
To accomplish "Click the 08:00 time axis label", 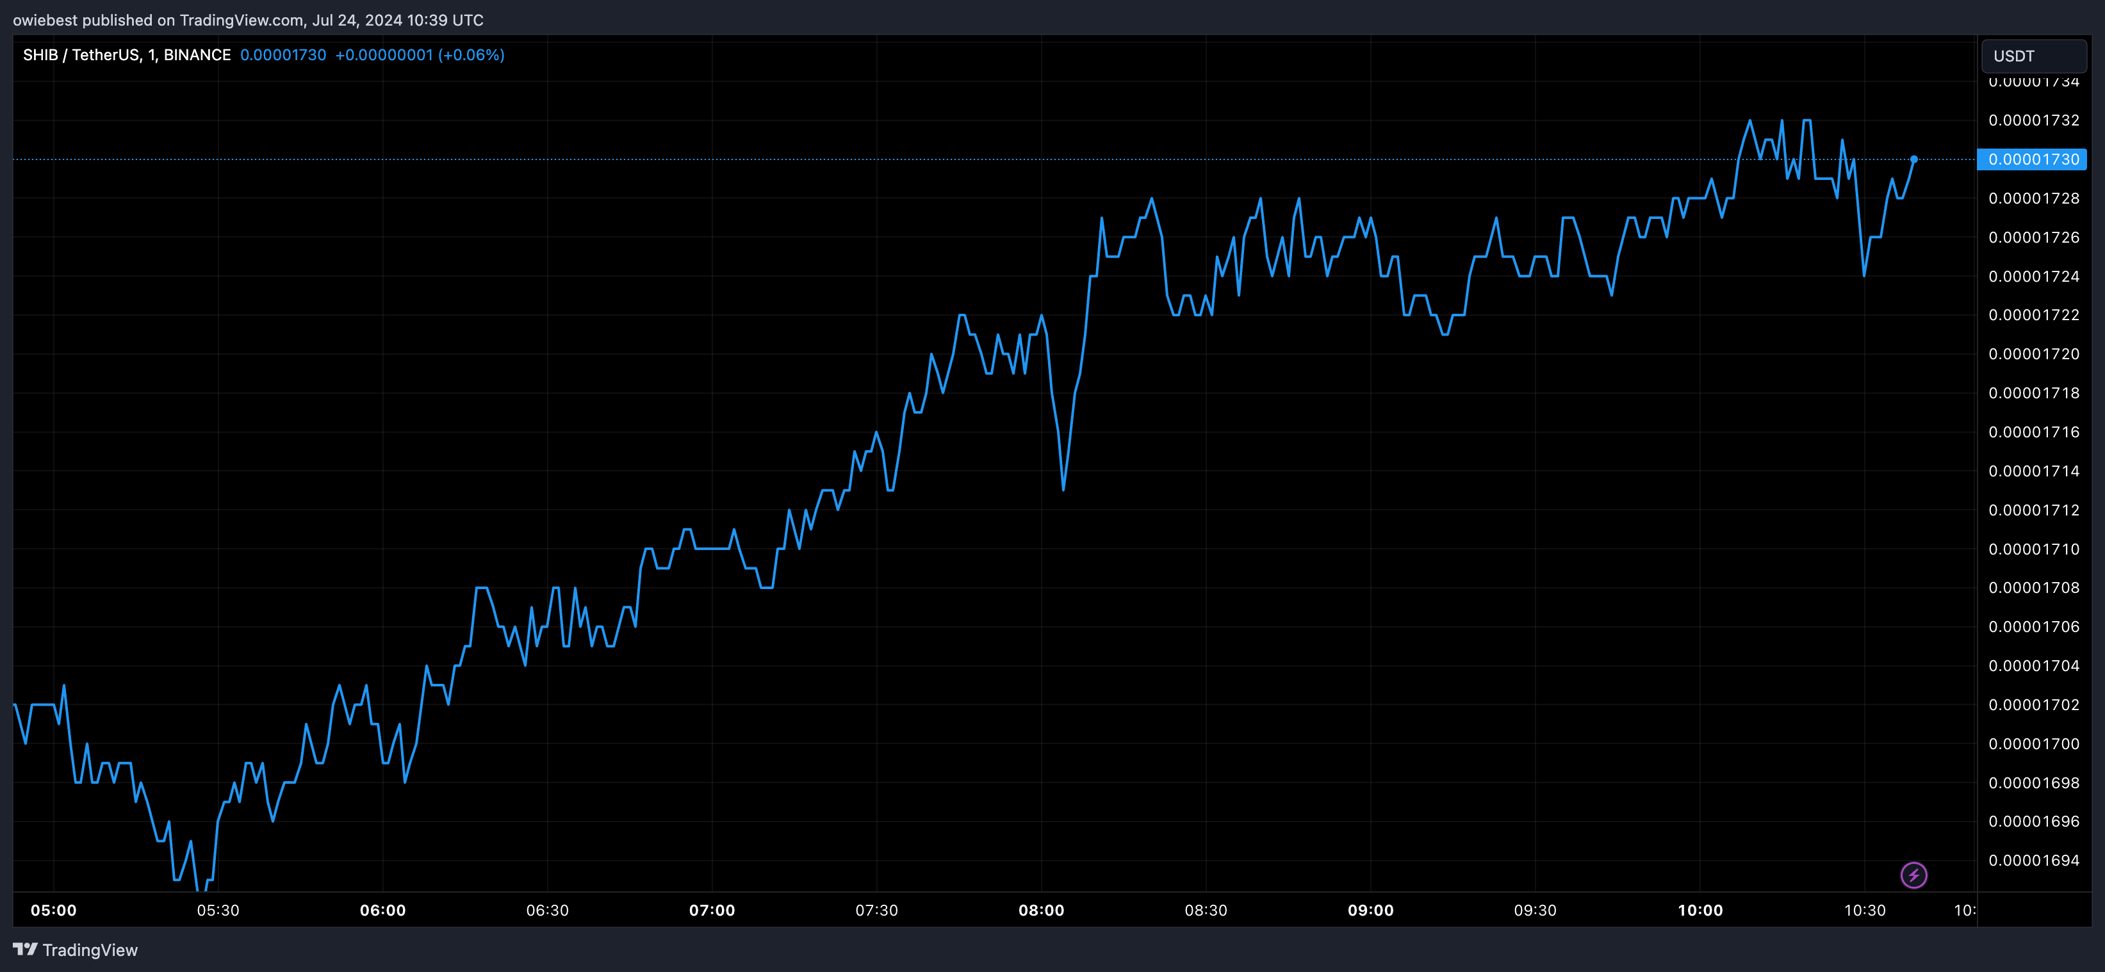I will click(1041, 910).
